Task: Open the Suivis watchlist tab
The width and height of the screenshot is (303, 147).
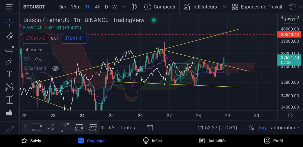Action: (31, 141)
